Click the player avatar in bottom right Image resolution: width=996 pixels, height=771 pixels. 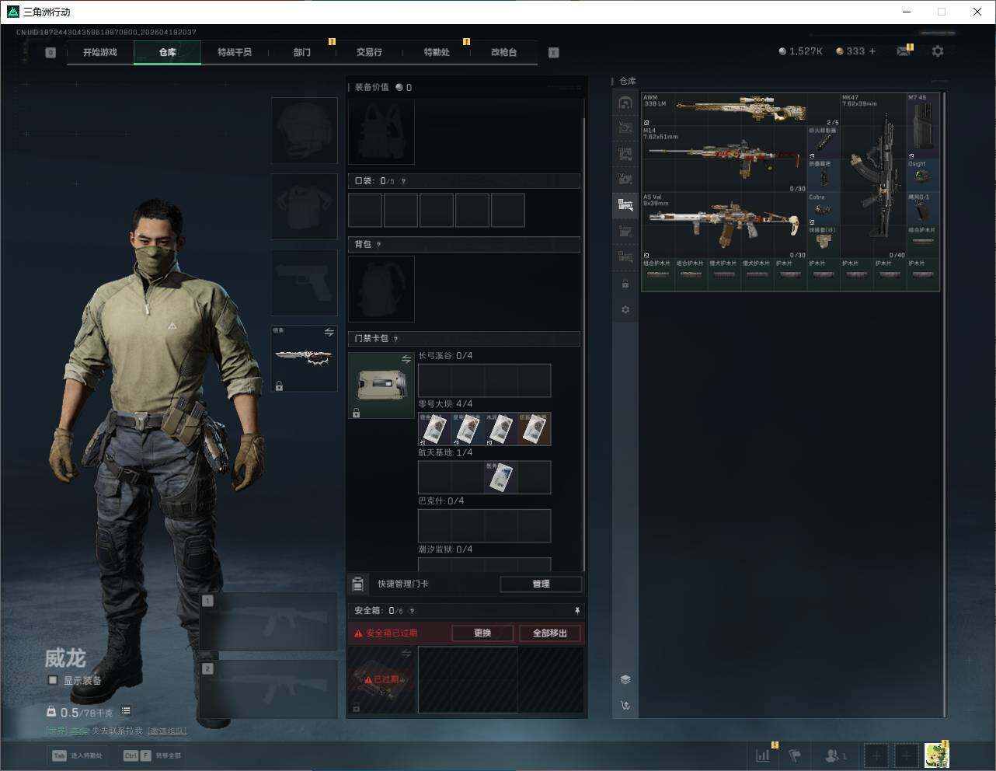pos(936,755)
